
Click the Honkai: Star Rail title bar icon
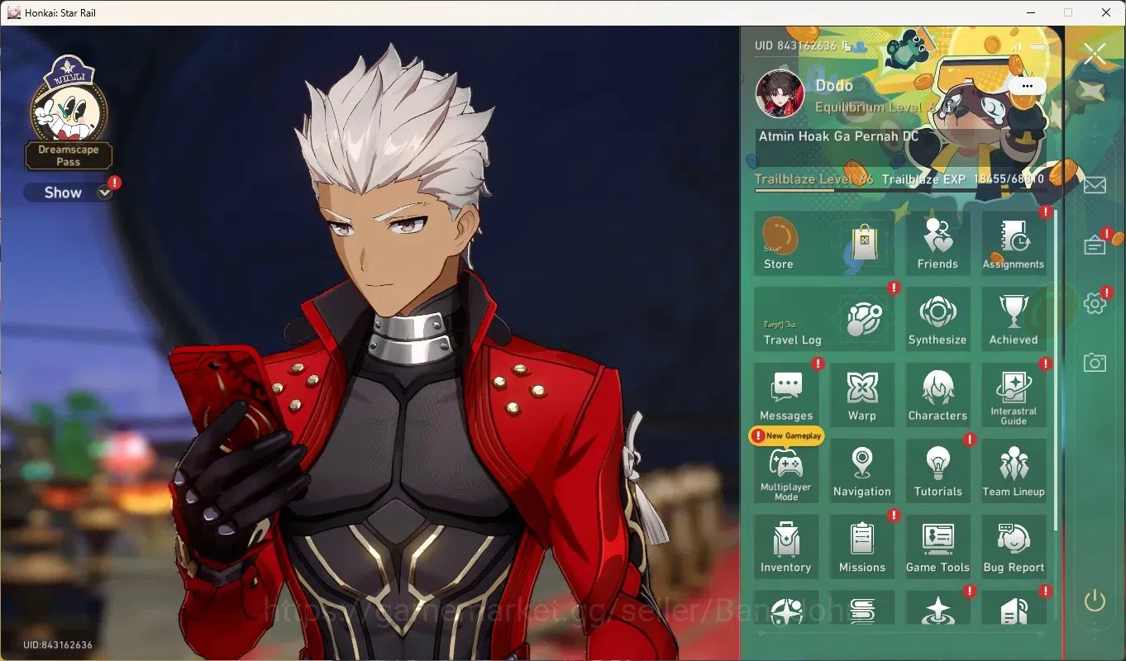coord(13,12)
